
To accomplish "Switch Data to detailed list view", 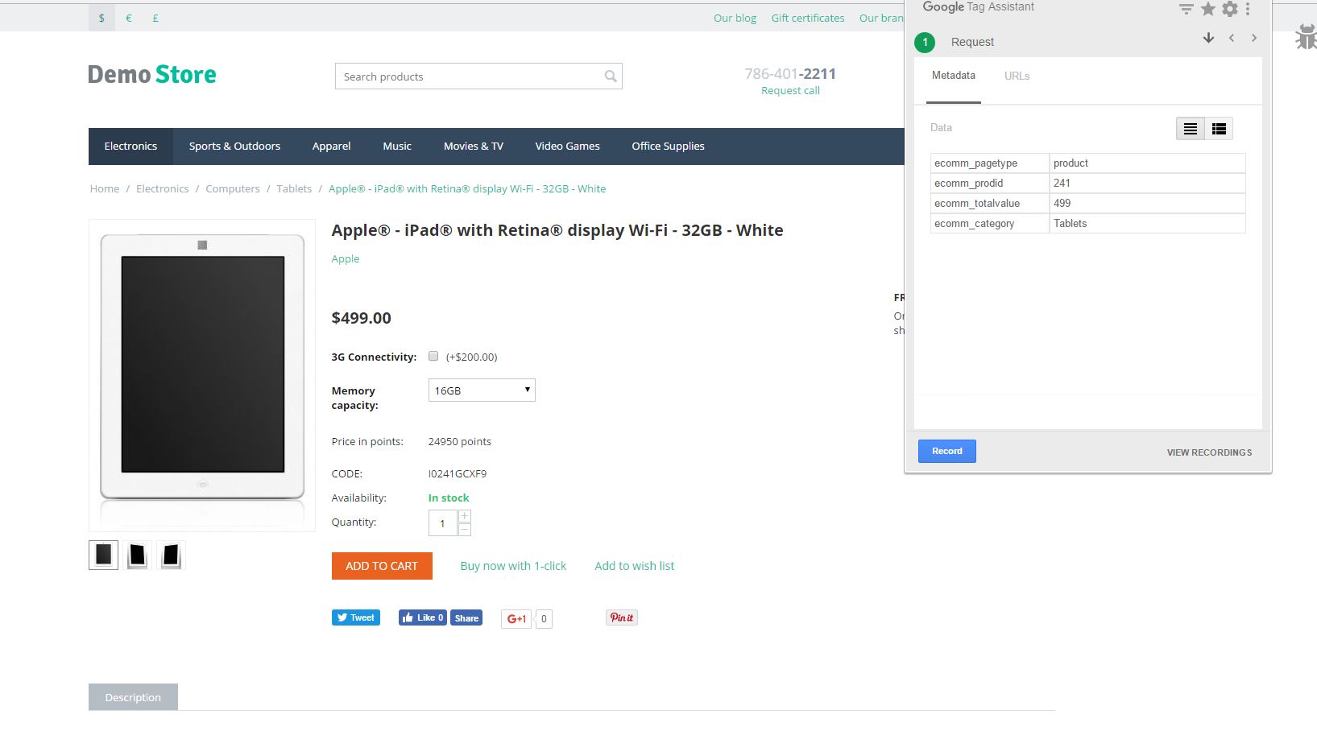I will click(x=1219, y=129).
